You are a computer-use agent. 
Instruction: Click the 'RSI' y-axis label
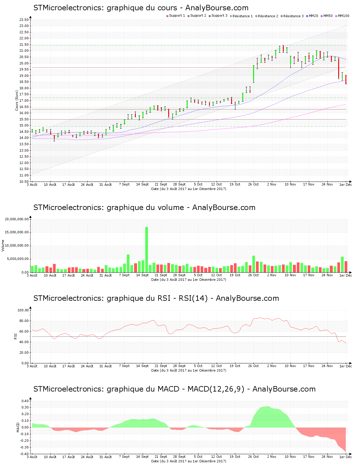tap(15, 336)
